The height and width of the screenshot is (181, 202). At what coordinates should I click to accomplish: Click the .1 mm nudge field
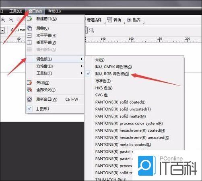(20, 30)
